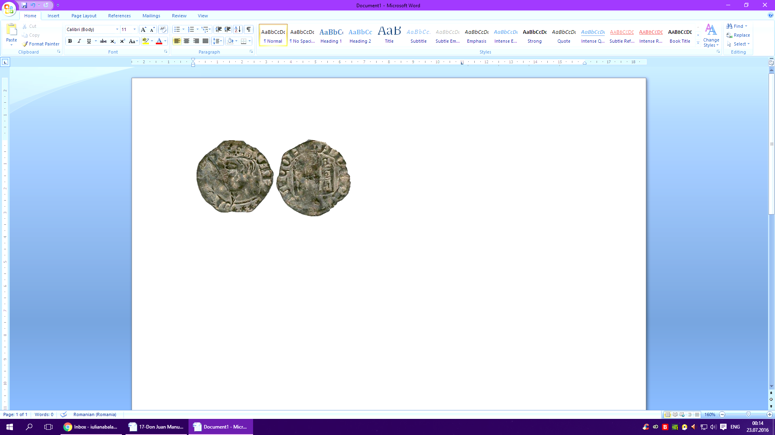The image size is (775, 435).
Task: Click the Clear Formatting eraser icon
Action: coord(163,29)
